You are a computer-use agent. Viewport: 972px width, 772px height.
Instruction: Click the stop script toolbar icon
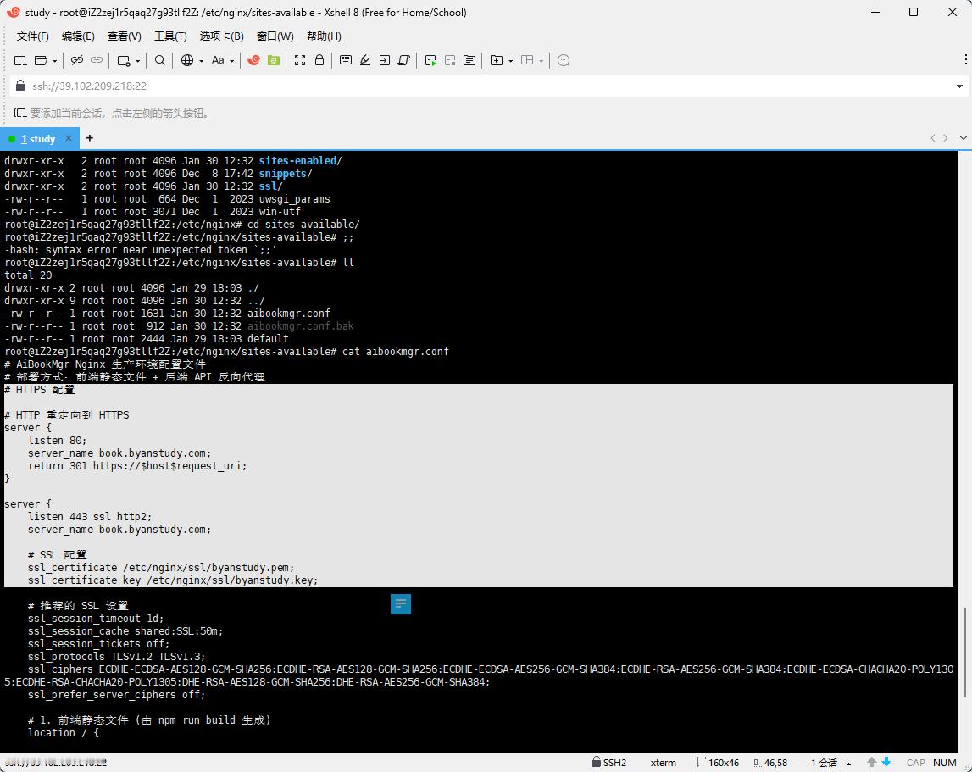(450, 60)
